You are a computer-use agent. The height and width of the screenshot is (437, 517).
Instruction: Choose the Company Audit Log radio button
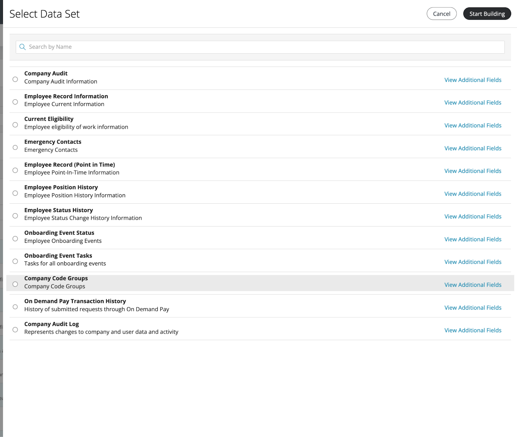click(15, 330)
